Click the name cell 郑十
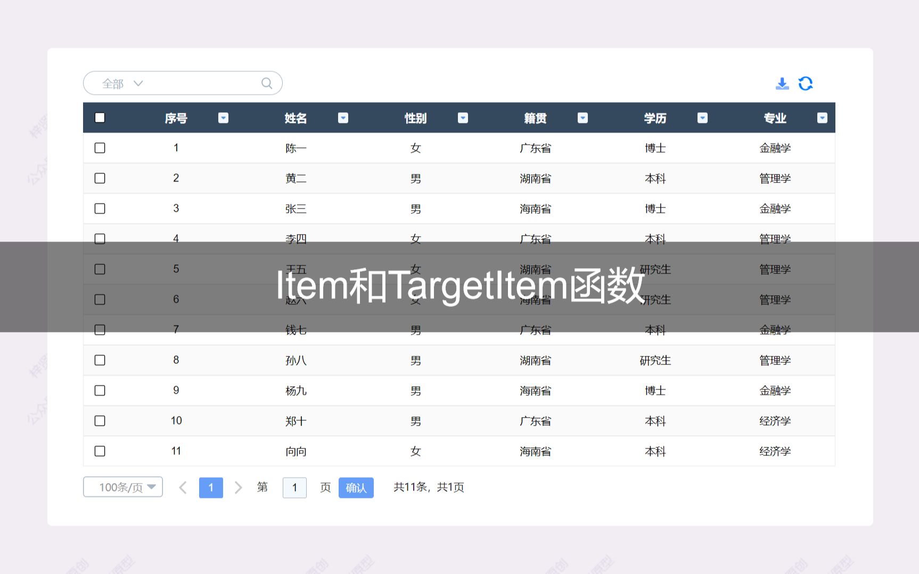This screenshot has width=919, height=574. (296, 421)
